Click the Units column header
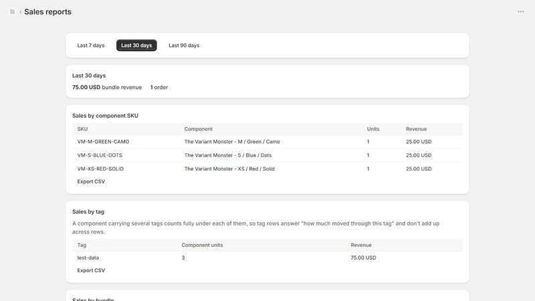535x301 pixels. [x=373, y=129]
